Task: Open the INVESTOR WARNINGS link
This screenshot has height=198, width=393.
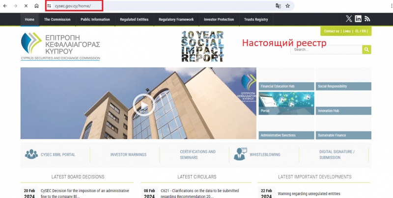Action: click(128, 154)
